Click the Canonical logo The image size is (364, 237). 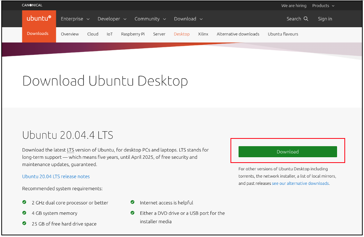coord(32,5)
